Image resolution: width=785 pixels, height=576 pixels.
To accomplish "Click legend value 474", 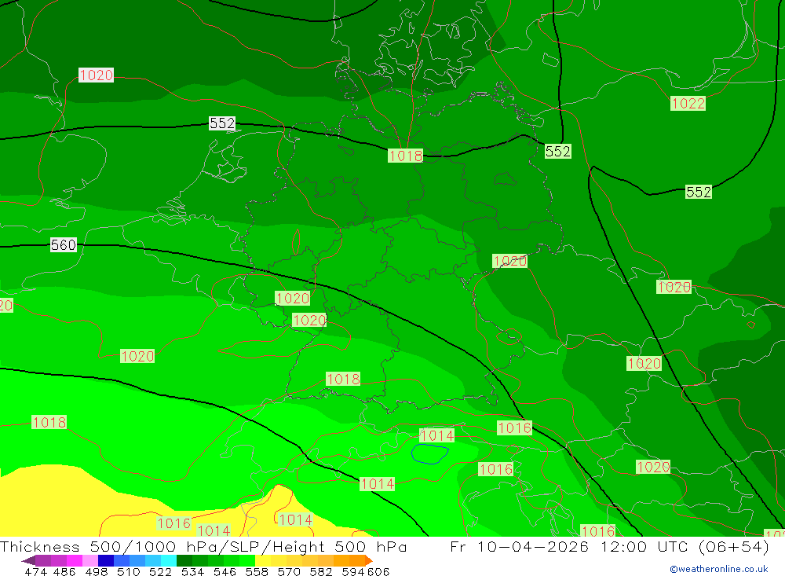I will [x=35, y=571].
